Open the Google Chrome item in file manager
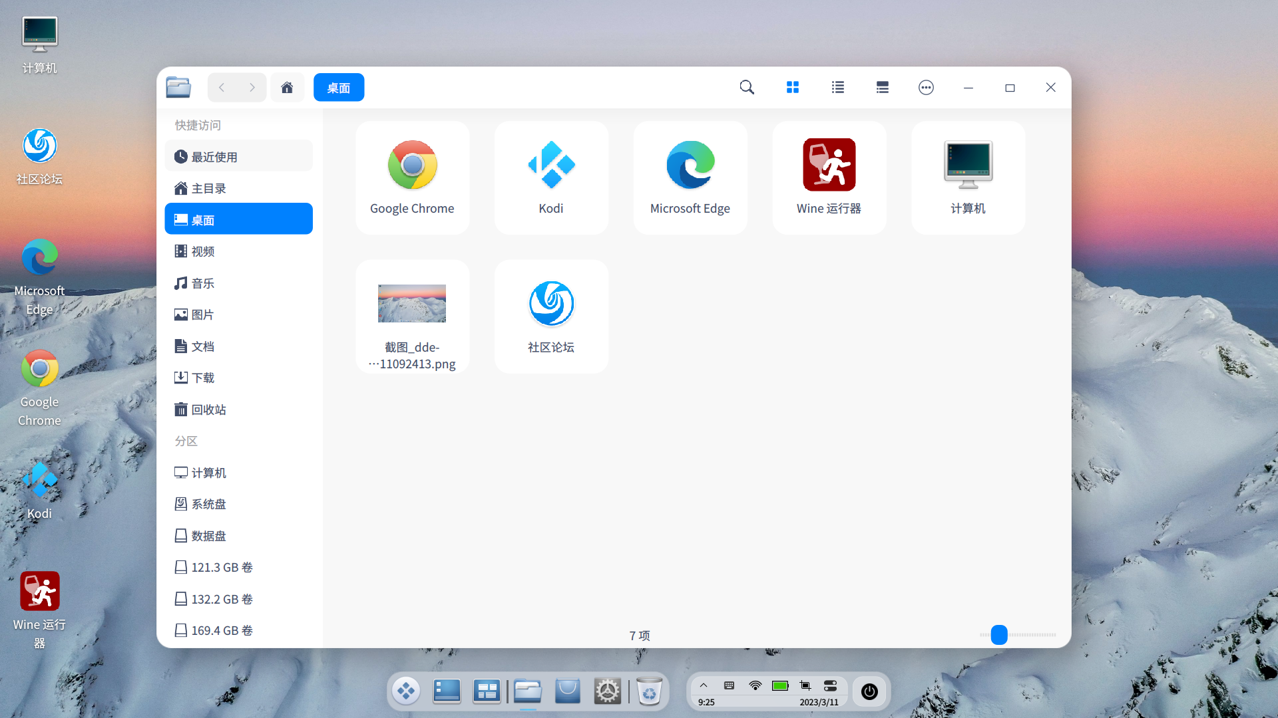The image size is (1278, 718). tap(412, 178)
